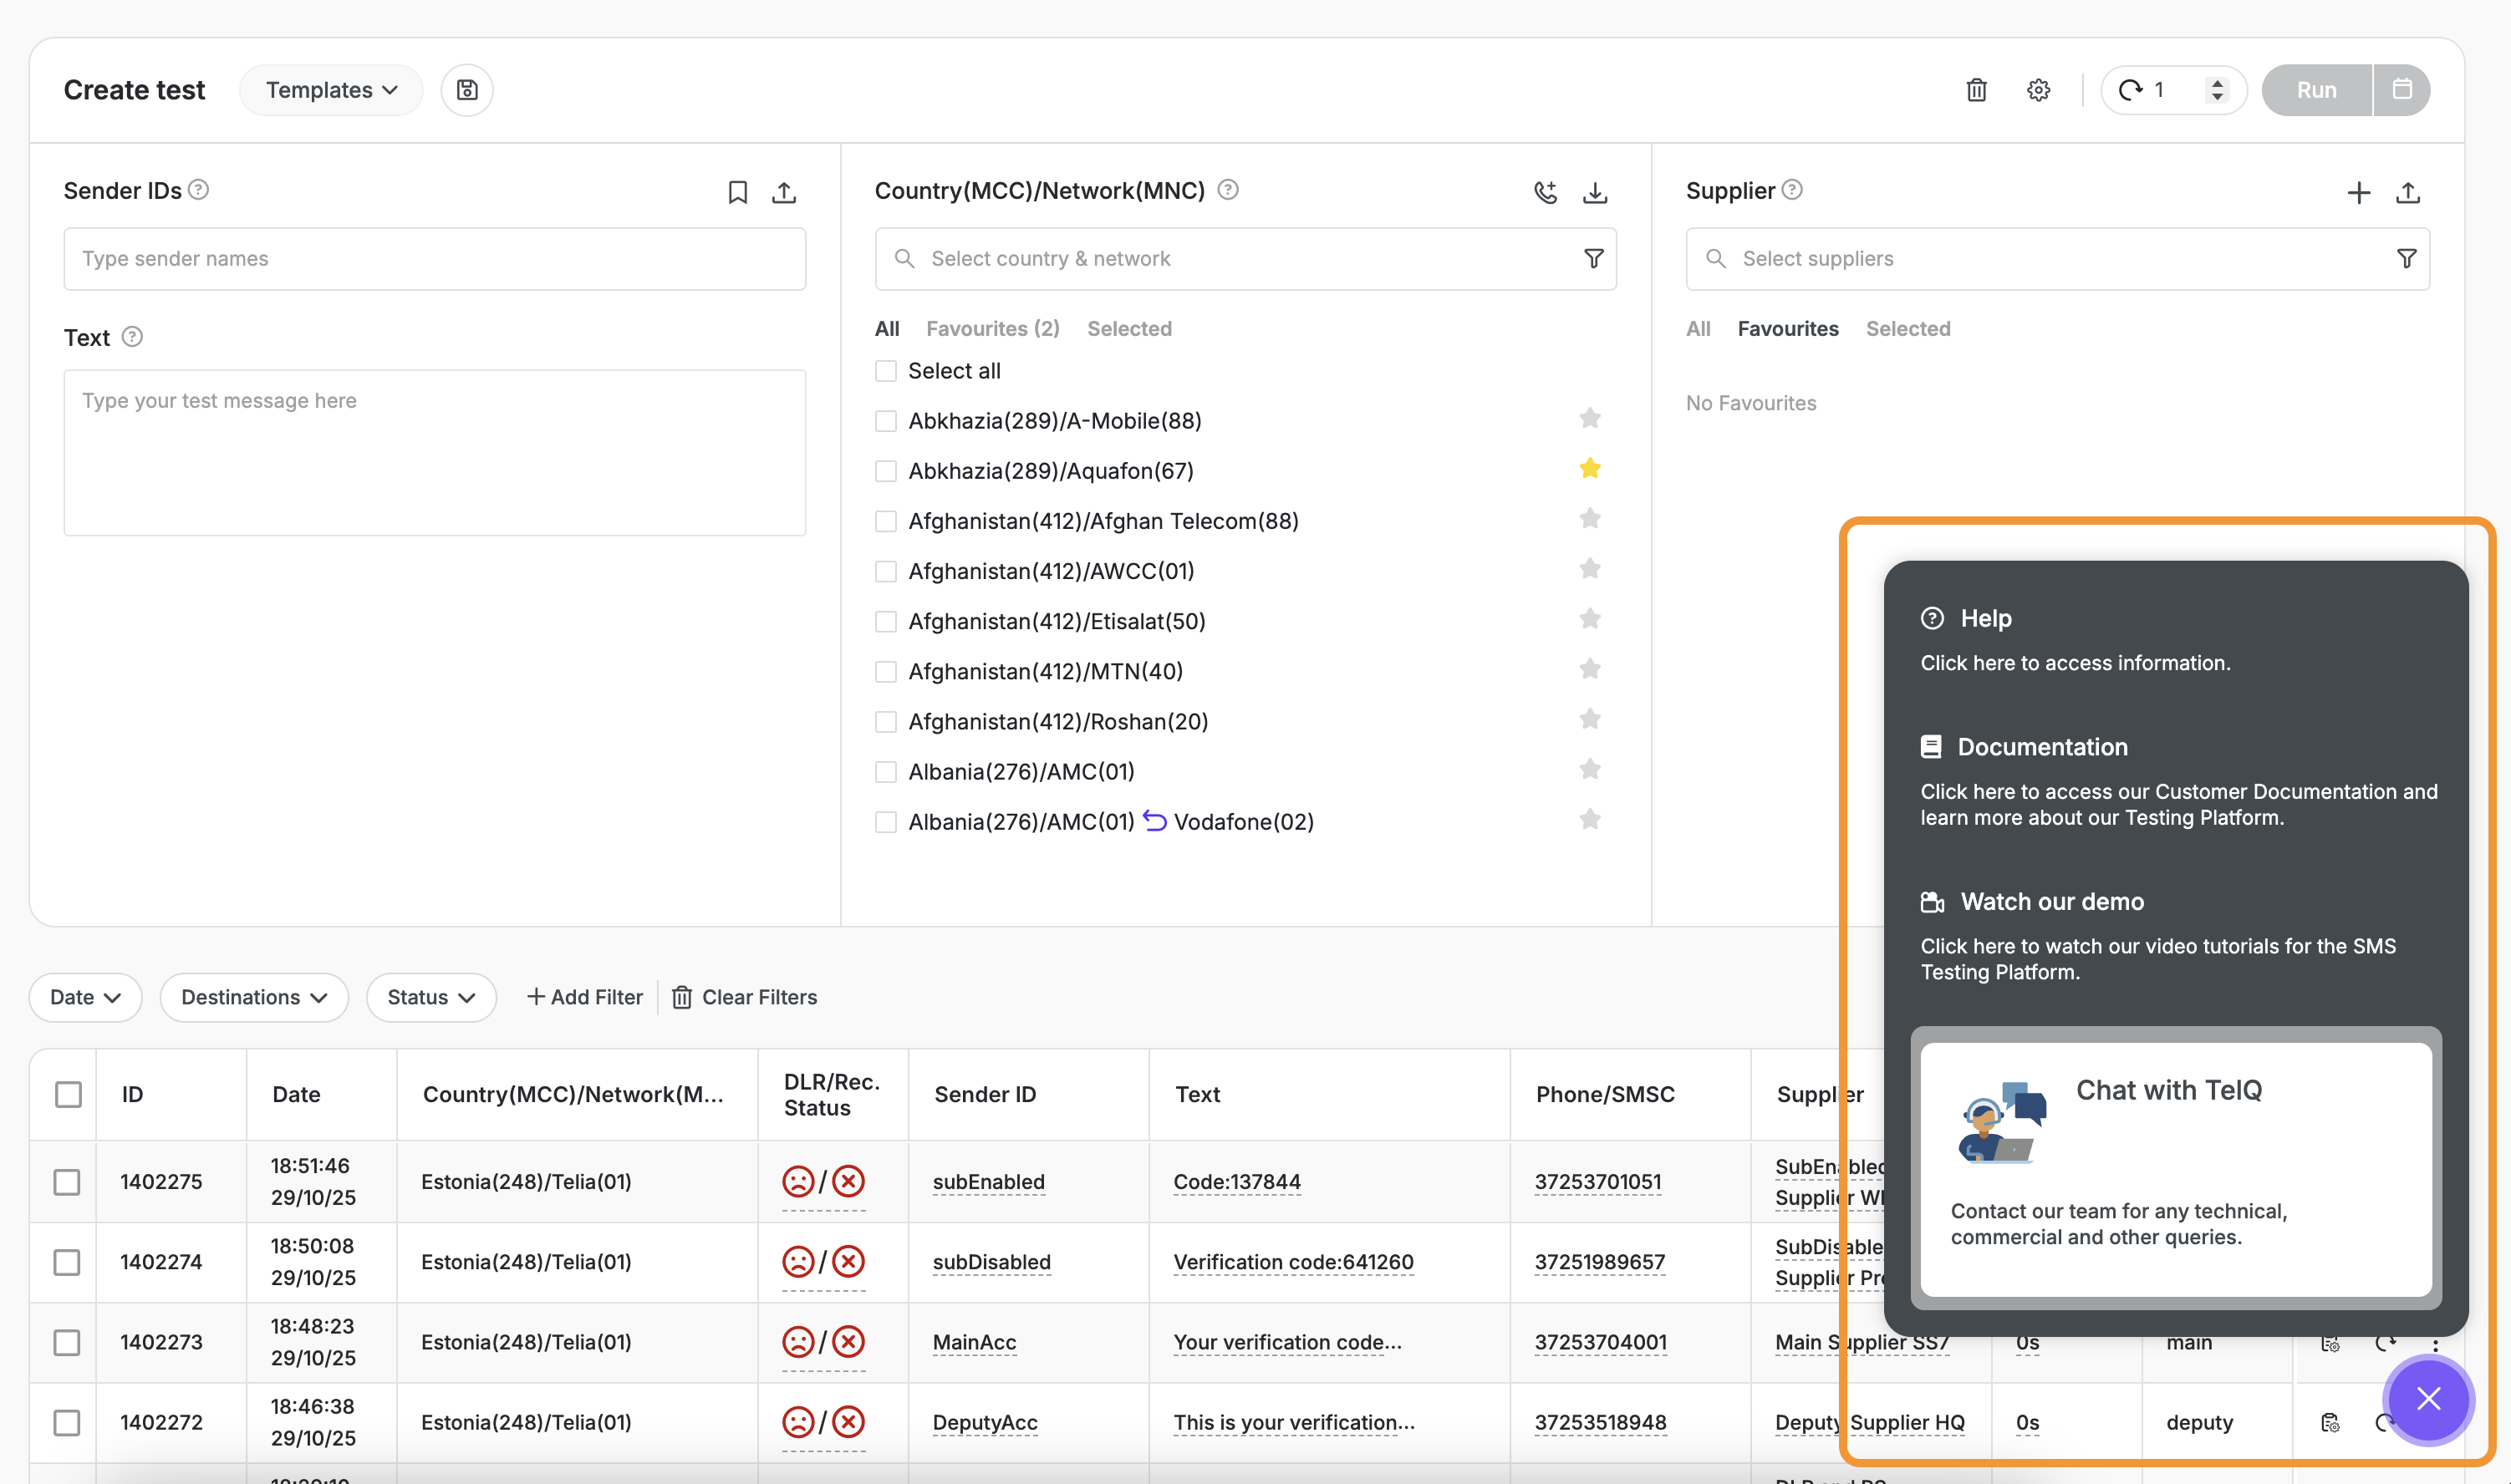Expand the Destinations filter dropdown
Screen dimensions: 2511x1484
pyautogui.click(x=254, y=997)
